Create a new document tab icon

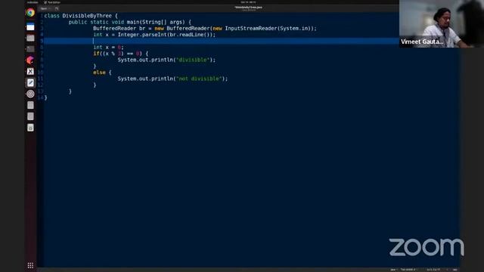(x=57, y=8)
